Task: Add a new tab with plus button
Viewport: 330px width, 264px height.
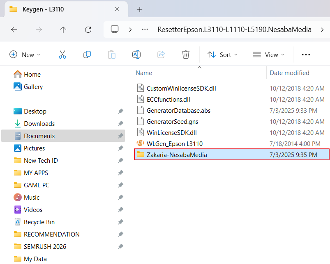Action: [139, 9]
